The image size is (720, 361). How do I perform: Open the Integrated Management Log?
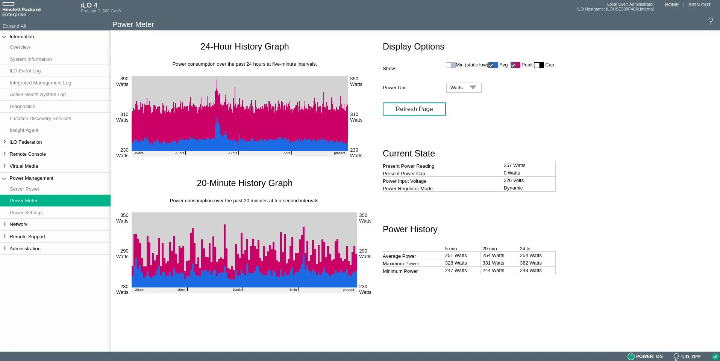click(x=55, y=83)
